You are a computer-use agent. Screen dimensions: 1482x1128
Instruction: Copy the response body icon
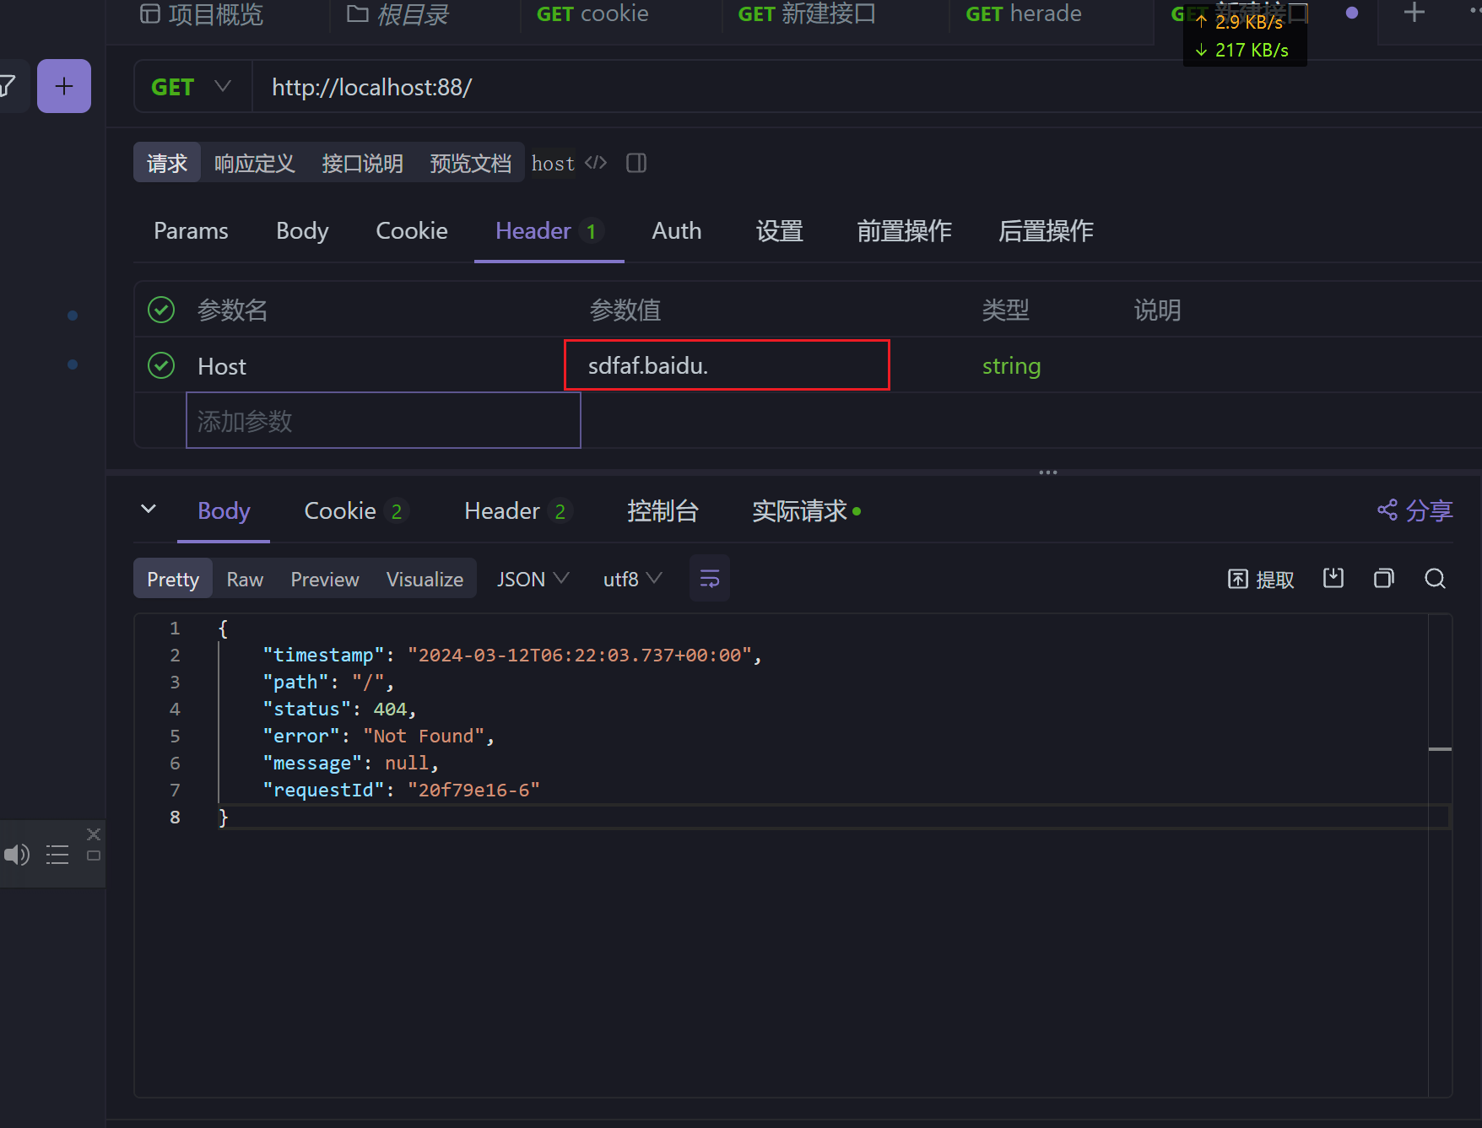tap(1384, 579)
